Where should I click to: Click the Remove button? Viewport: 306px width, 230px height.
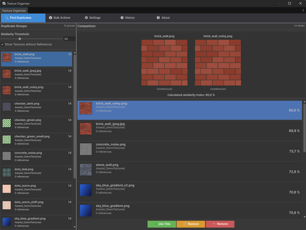pyautogui.click(x=220, y=224)
